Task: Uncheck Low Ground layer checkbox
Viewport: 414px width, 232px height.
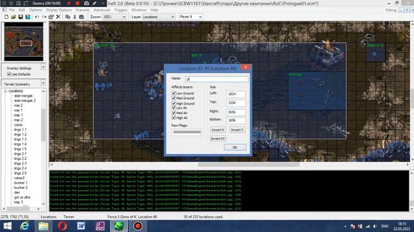Action: pyautogui.click(x=173, y=93)
